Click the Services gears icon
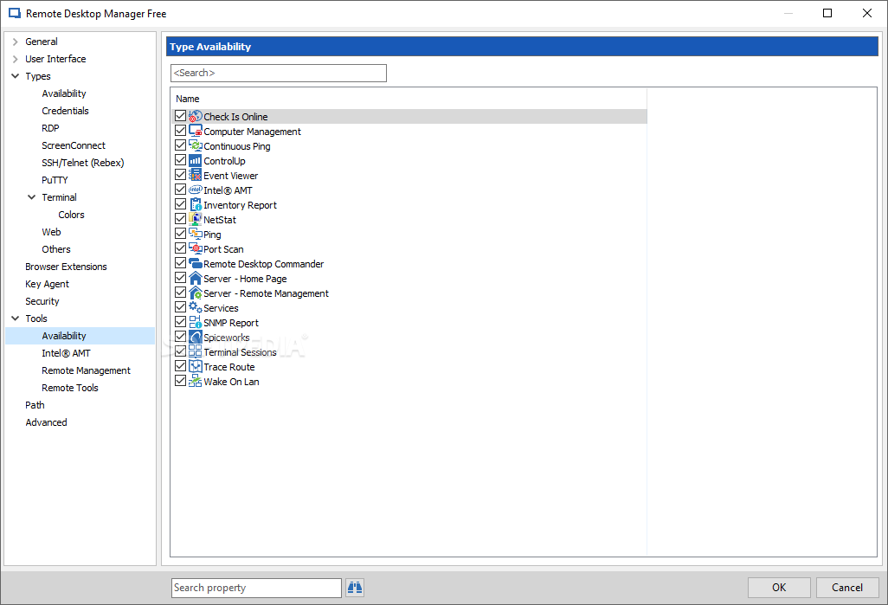The height and width of the screenshot is (605, 888). (x=196, y=307)
